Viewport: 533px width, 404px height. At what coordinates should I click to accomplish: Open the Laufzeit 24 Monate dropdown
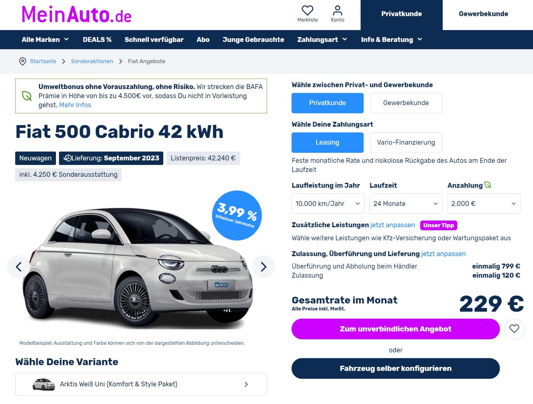[x=406, y=204]
